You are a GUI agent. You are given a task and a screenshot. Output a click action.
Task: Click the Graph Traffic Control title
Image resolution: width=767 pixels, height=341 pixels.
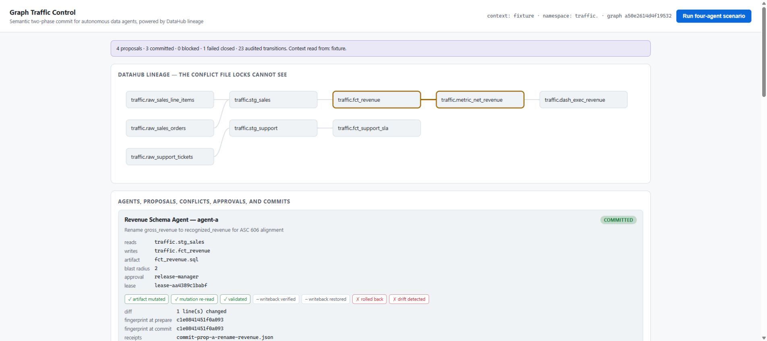[x=43, y=12]
